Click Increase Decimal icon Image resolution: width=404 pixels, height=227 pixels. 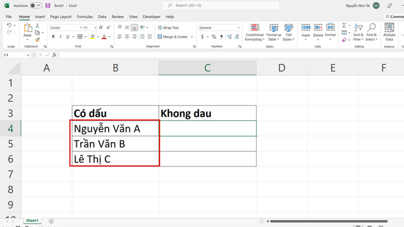229,37
